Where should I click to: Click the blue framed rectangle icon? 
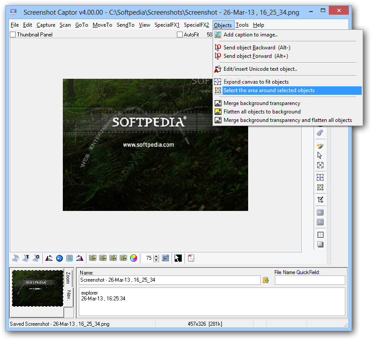coord(320,212)
